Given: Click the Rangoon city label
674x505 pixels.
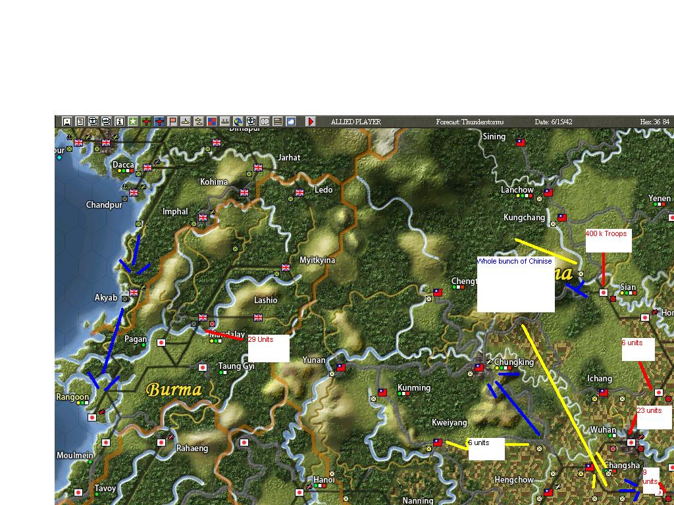Looking at the screenshot, I should [x=72, y=397].
